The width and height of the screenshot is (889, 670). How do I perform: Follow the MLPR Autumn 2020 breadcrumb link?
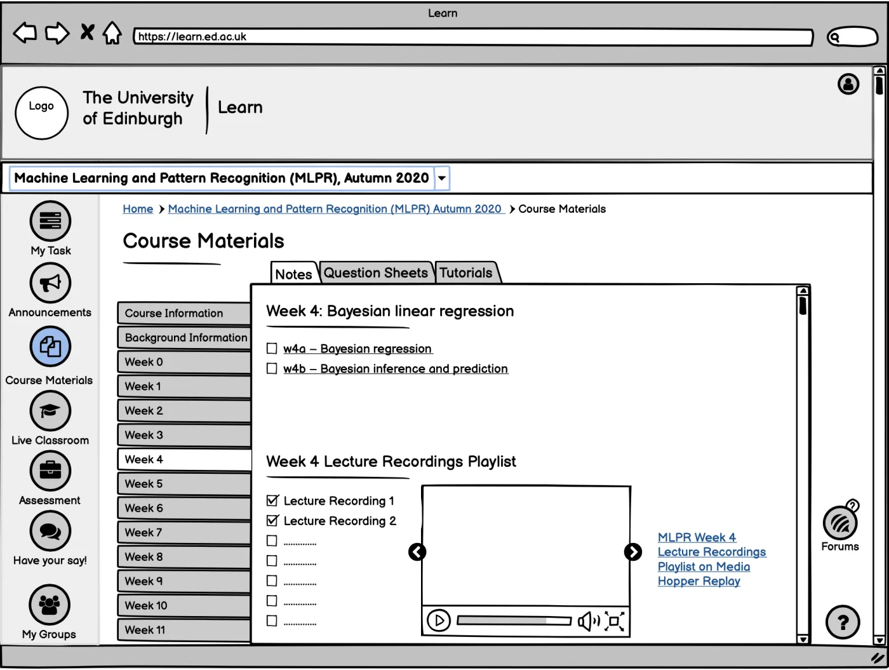point(336,209)
